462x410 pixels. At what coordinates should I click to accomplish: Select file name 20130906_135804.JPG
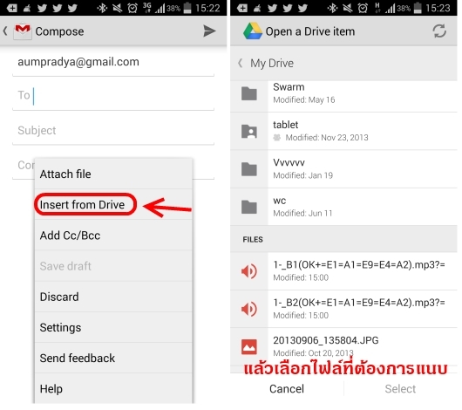[x=326, y=340]
